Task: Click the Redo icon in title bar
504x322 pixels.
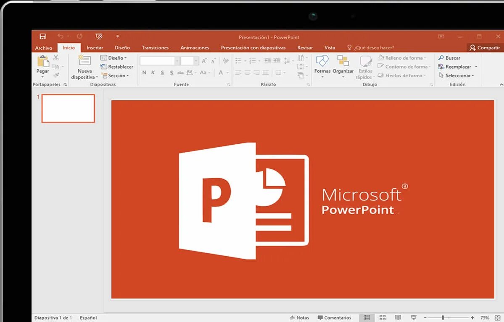Action: click(x=80, y=36)
